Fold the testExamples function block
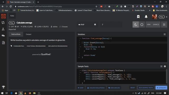Image resolution: width=169 pixels, height=95 pixels. (81, 73)
